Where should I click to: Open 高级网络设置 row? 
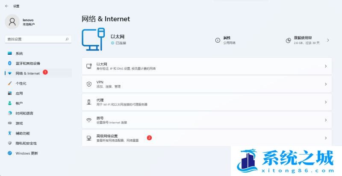pyautogui.click(x=206, y=138)
